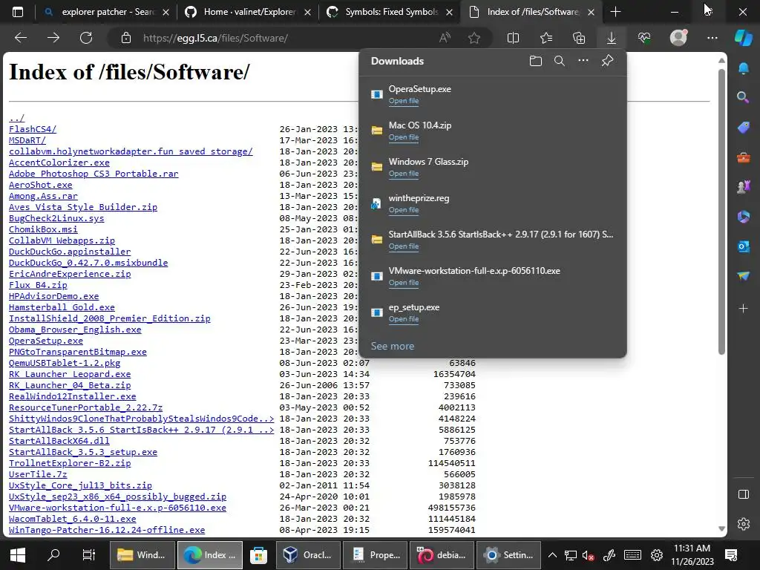Go back to the previous page
The height and width of the screenshot is (570, 760).
[x=21, y=38]
